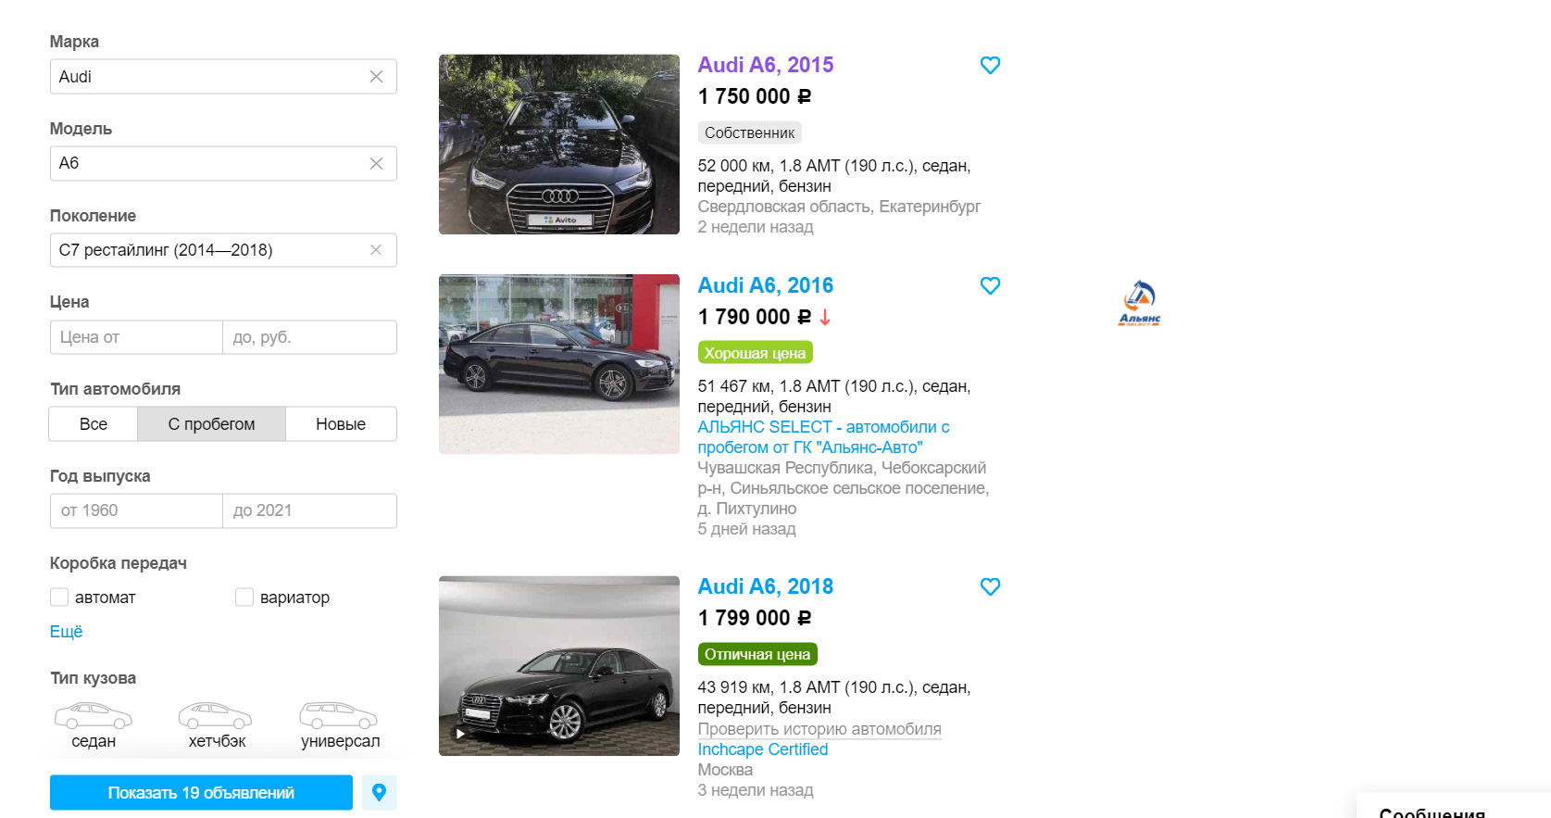Select the sedan body type icon

click(93, 717)
